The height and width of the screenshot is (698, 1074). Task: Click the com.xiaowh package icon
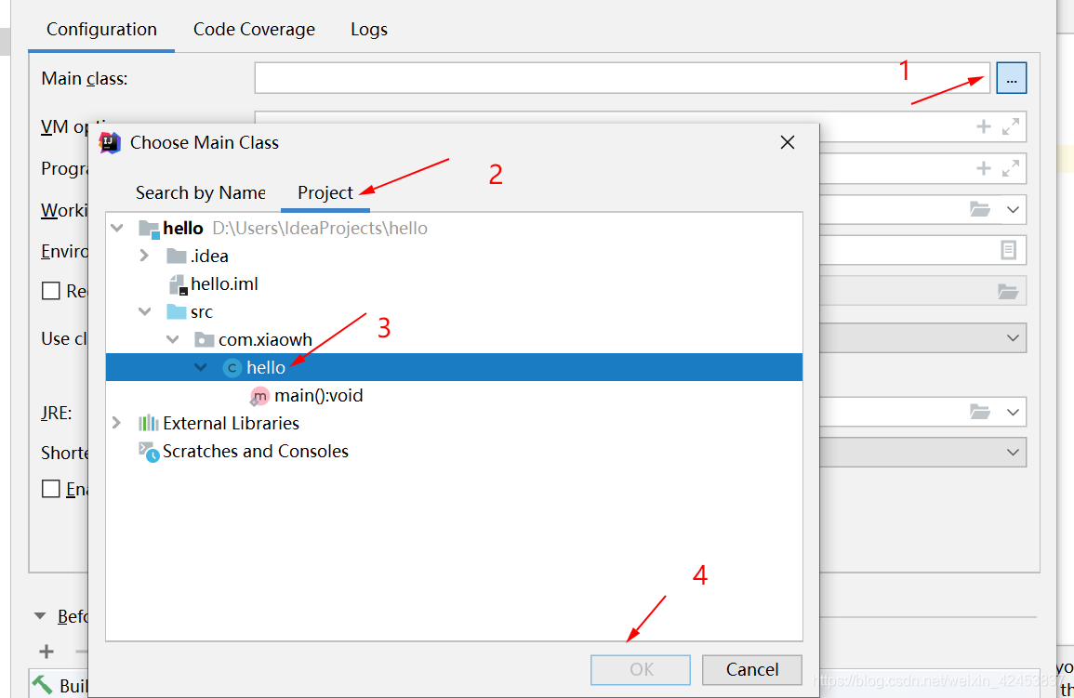pyautogui.click(x=205, y=340)
